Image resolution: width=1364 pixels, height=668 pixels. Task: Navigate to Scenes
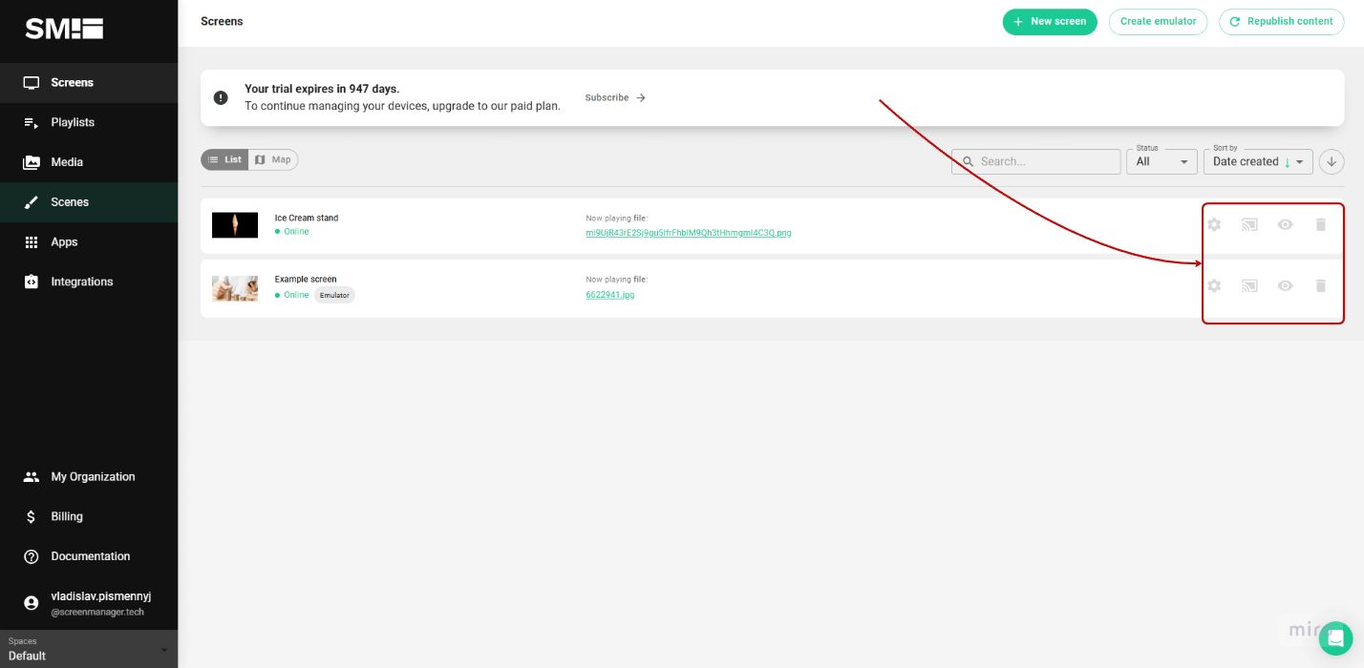coord(89,202)
